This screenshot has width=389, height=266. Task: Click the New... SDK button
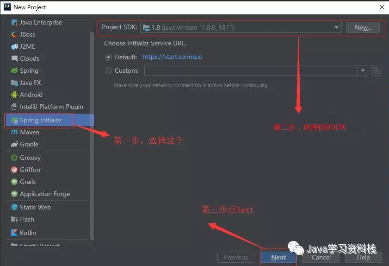pos(363,28)
